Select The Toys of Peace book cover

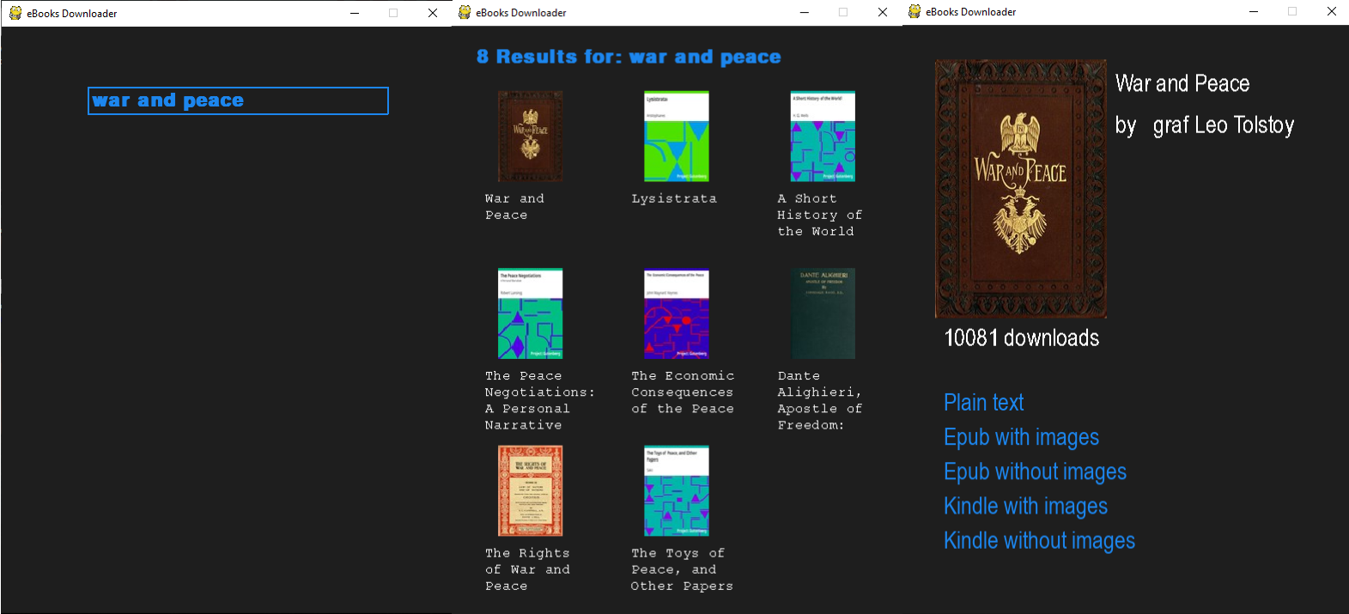[x=677, y=491]
